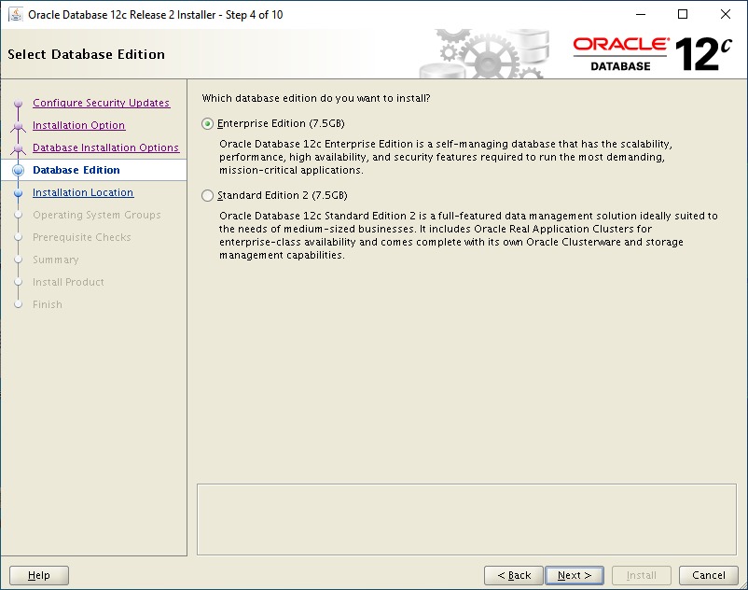Open the Installation Location step link
Screen dimensions: 748x590
click(x=84, y=192)
